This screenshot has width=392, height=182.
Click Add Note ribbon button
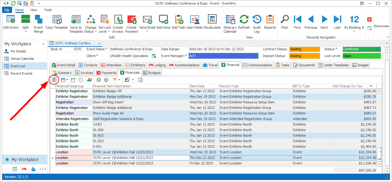point(163,22)
